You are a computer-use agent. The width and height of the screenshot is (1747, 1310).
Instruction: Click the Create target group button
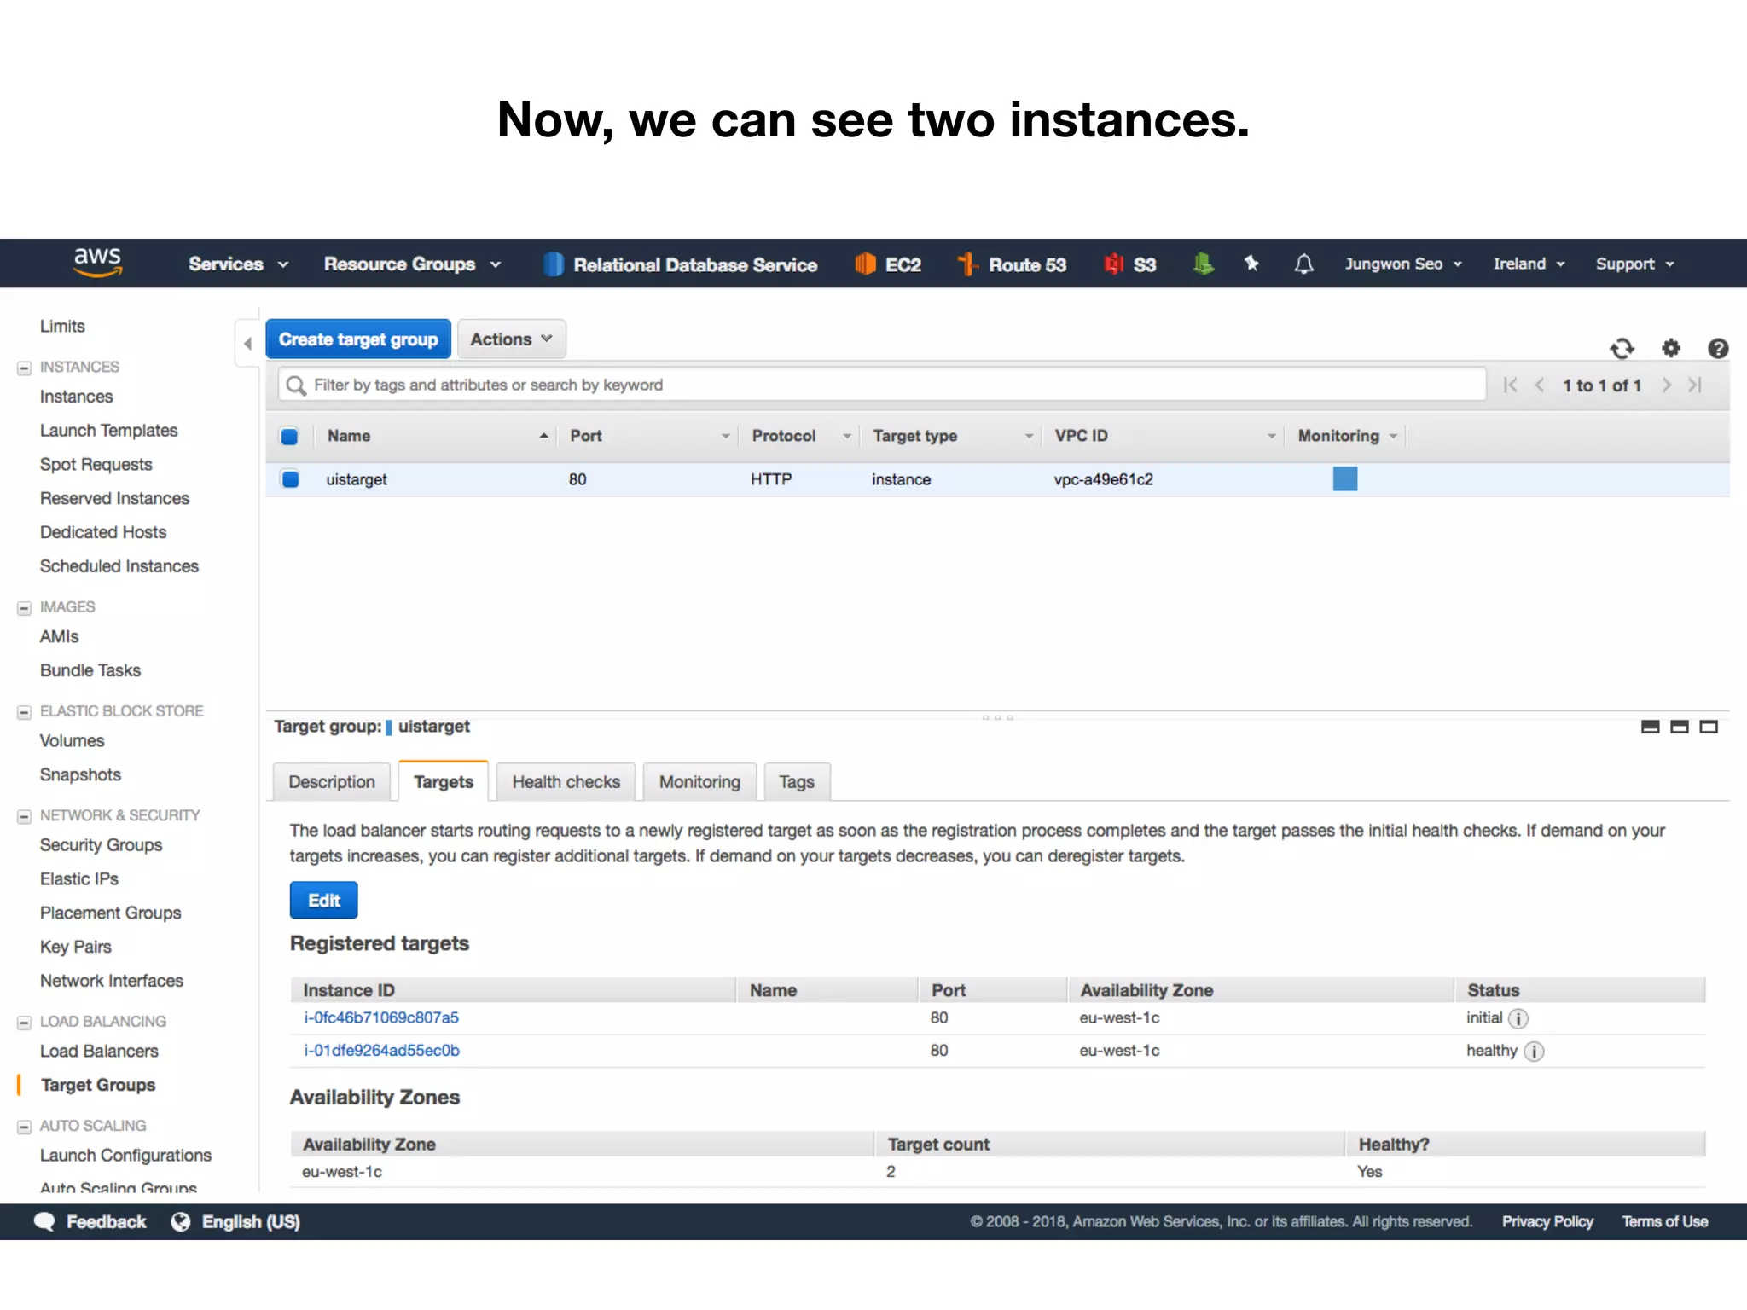(x=357, y=339)
